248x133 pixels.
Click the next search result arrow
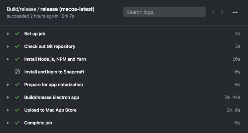point(222,12)
